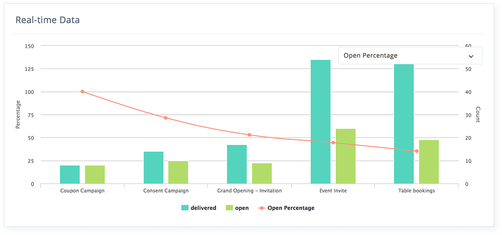Click the green open legend swatch
The image size is (502, 235).
pos(229,208)
